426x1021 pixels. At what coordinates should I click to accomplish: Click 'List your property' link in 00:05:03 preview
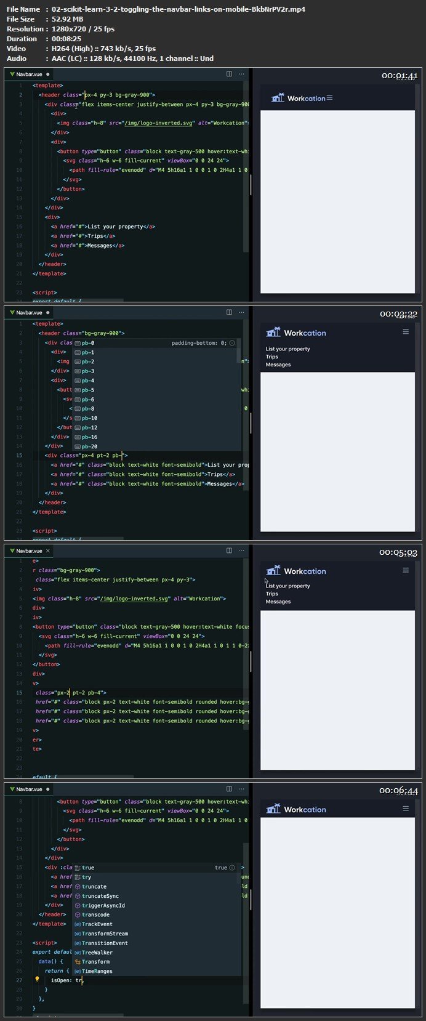[287, 586]
